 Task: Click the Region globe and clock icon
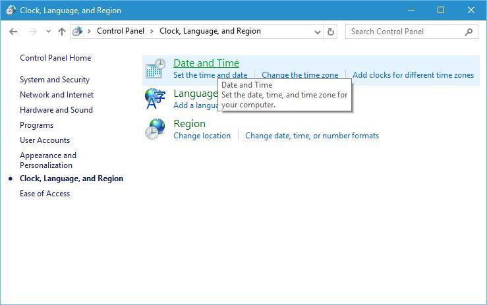(x=155, y=129)
